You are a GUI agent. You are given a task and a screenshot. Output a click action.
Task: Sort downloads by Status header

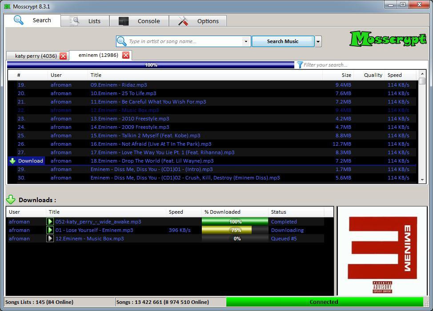(x=296, y=212)
